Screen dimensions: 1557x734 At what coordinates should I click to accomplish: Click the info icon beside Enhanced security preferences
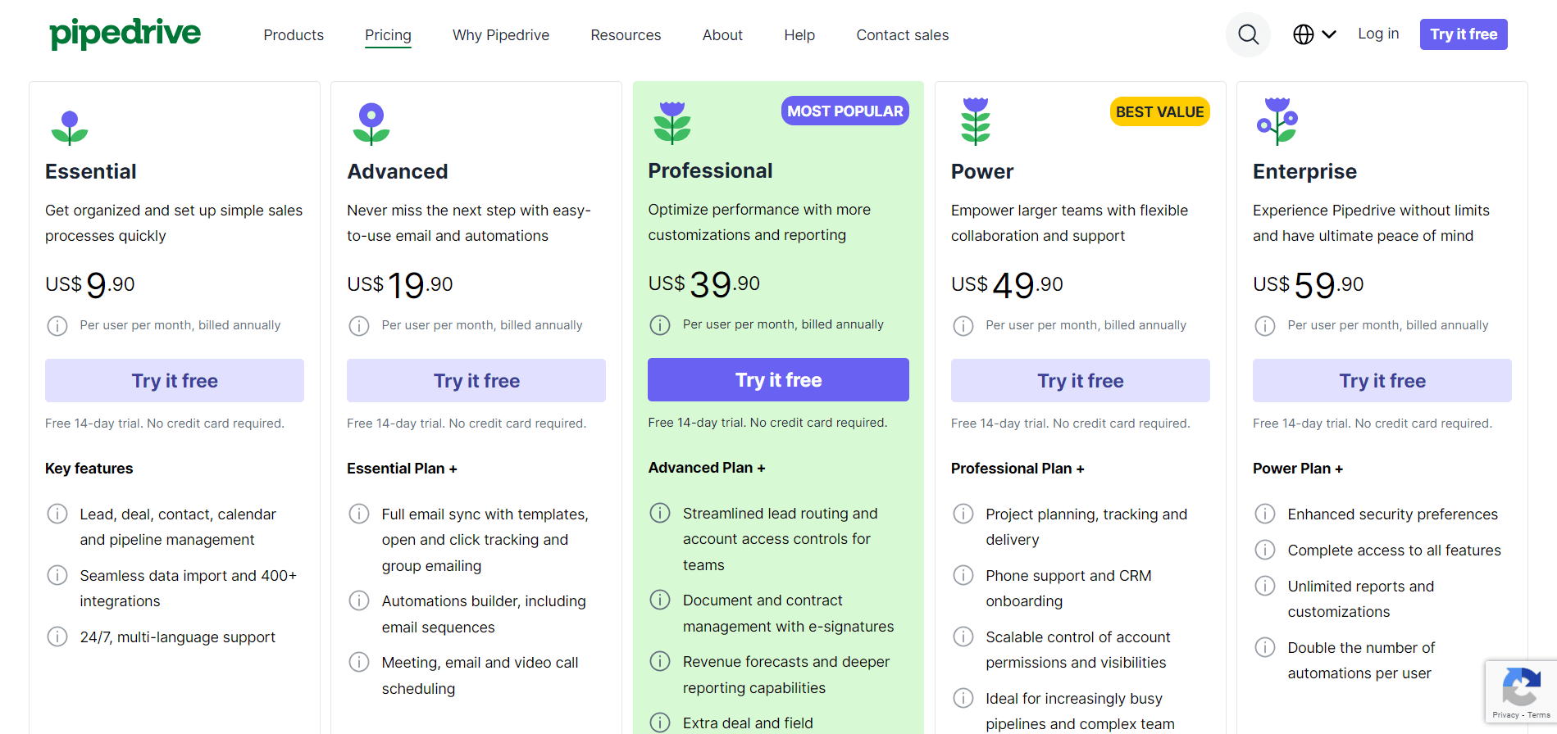click(1264, 514)
